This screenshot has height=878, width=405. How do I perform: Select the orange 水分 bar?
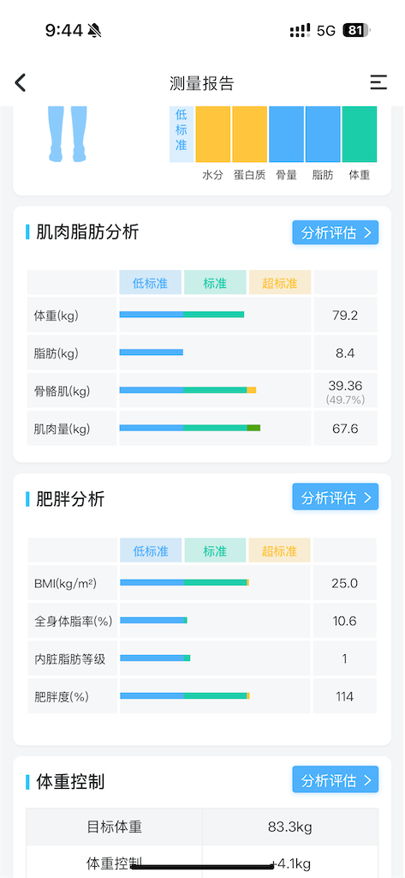click(x=212, y=134)
